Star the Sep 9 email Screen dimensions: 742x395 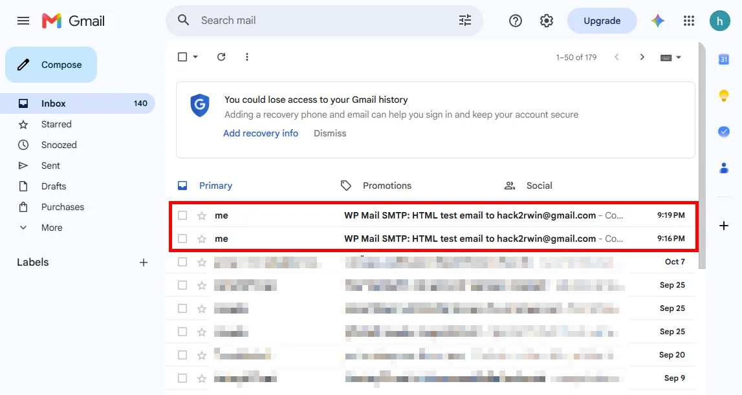[x=202, y=378]
